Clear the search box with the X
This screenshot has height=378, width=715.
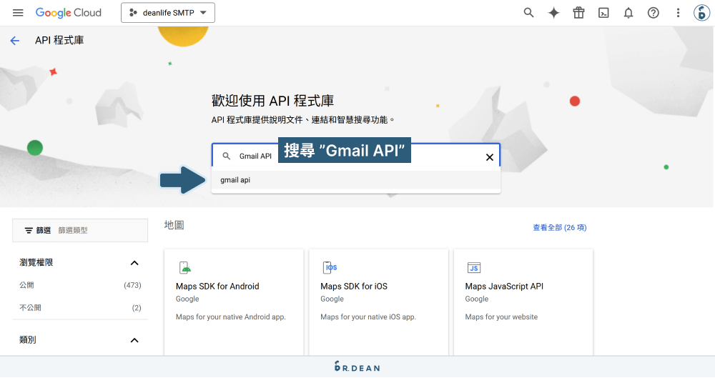click(490, 157)
